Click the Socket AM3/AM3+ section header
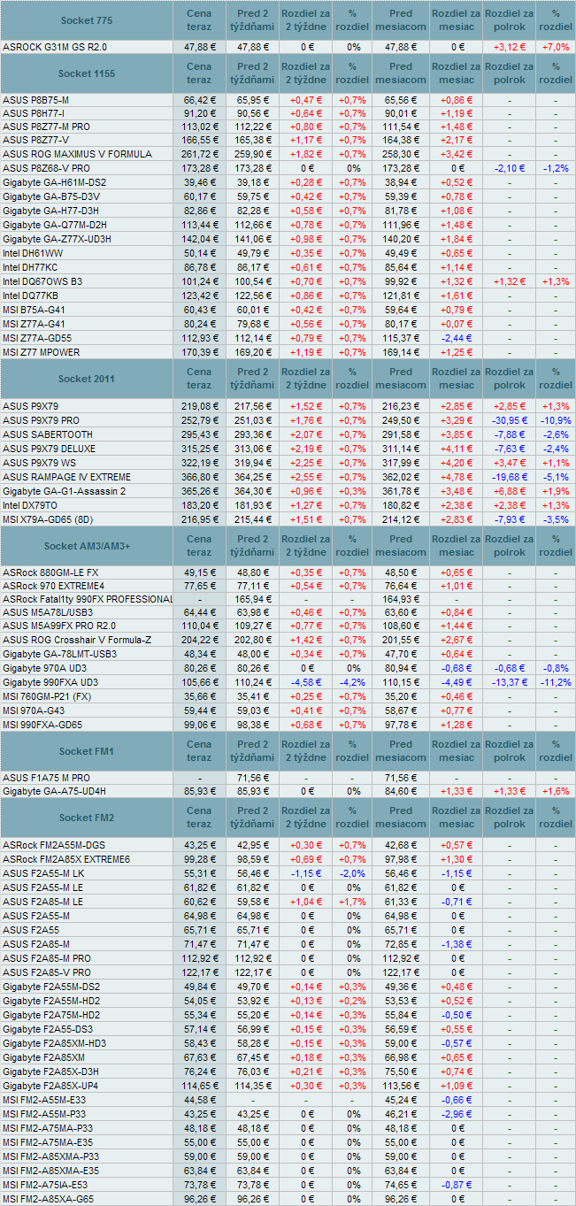The width and height of the screenshot is (576, 1206). pyautogui.click(x=87, y=546)
